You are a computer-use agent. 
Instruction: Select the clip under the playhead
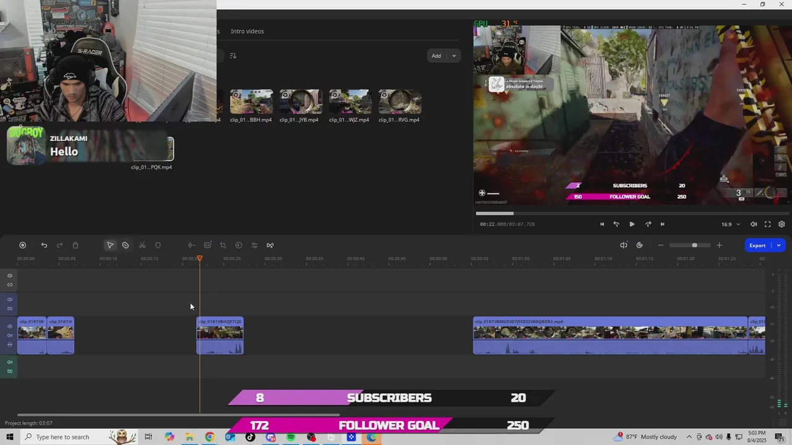tap(220, 336)
